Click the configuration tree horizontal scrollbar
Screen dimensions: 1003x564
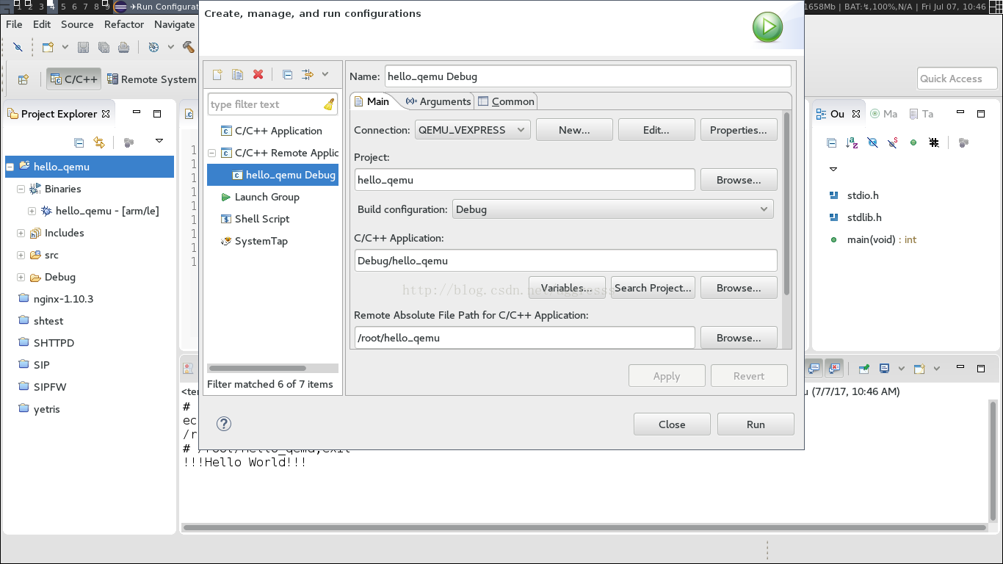click(257, 368)
